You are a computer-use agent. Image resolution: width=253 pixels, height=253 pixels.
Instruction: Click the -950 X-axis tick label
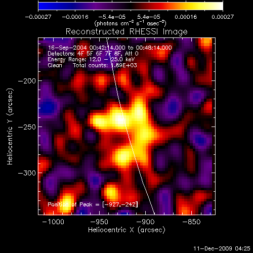tap(99, 222)
